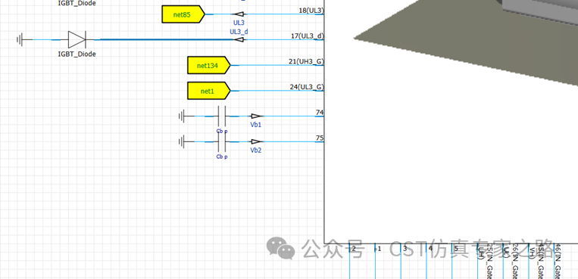Select the UL3_d probe arrow

(x=239, y=40)
